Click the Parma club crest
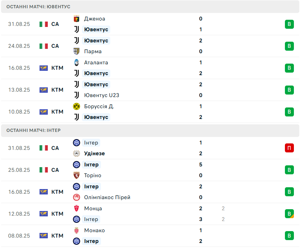 (77, 51)
